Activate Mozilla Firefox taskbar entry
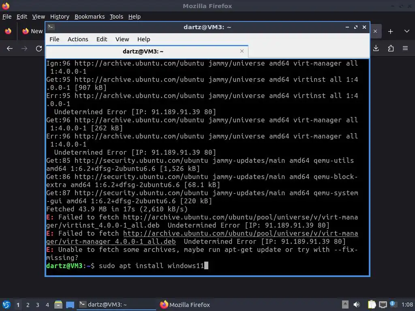This screenshot has height=311, width=415. 185,305
